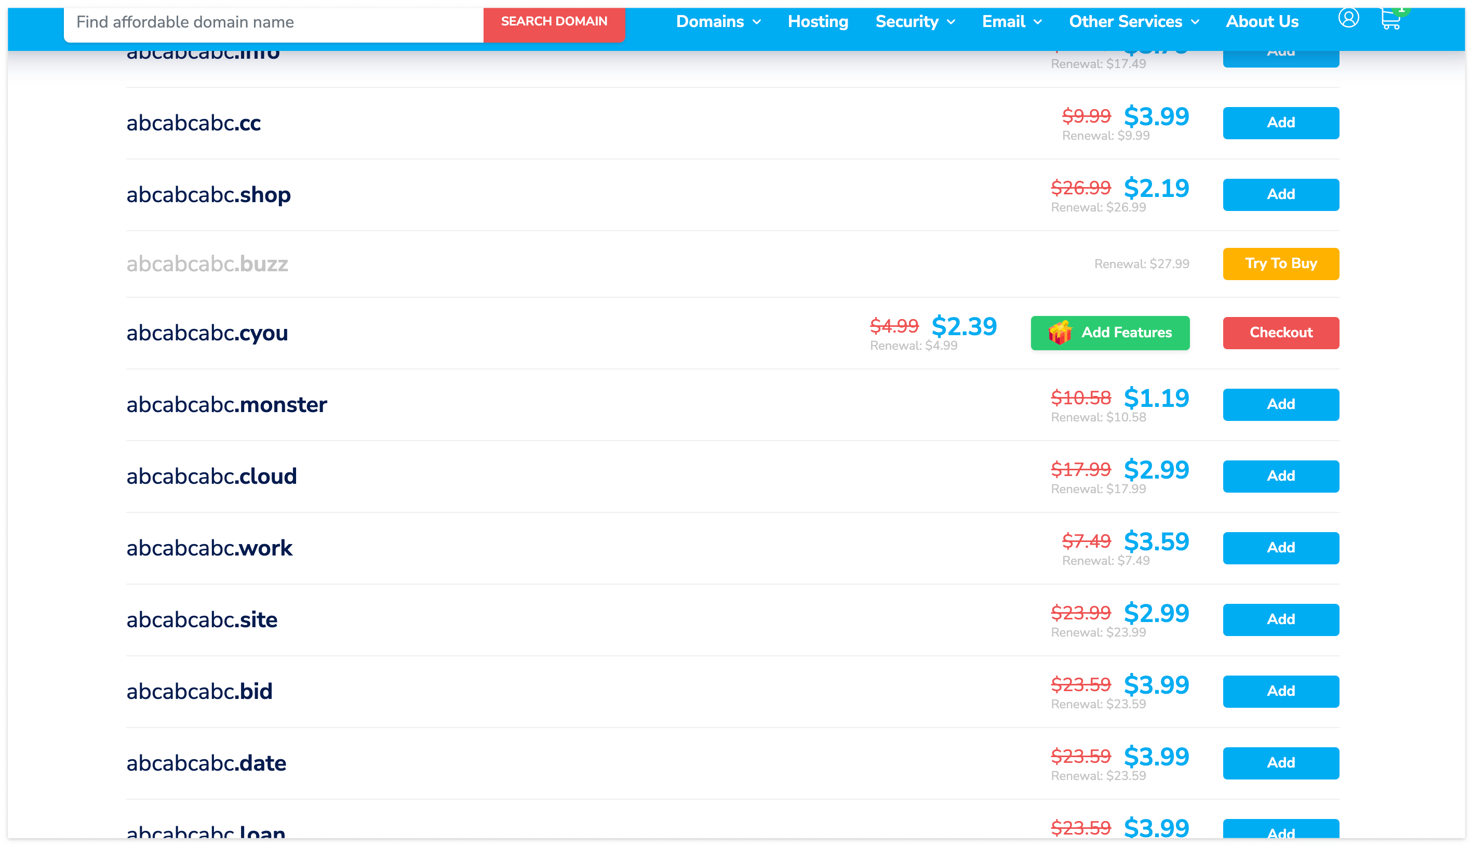Focus the domain name search field
The image size is (1473, 846).
[273, 22]
